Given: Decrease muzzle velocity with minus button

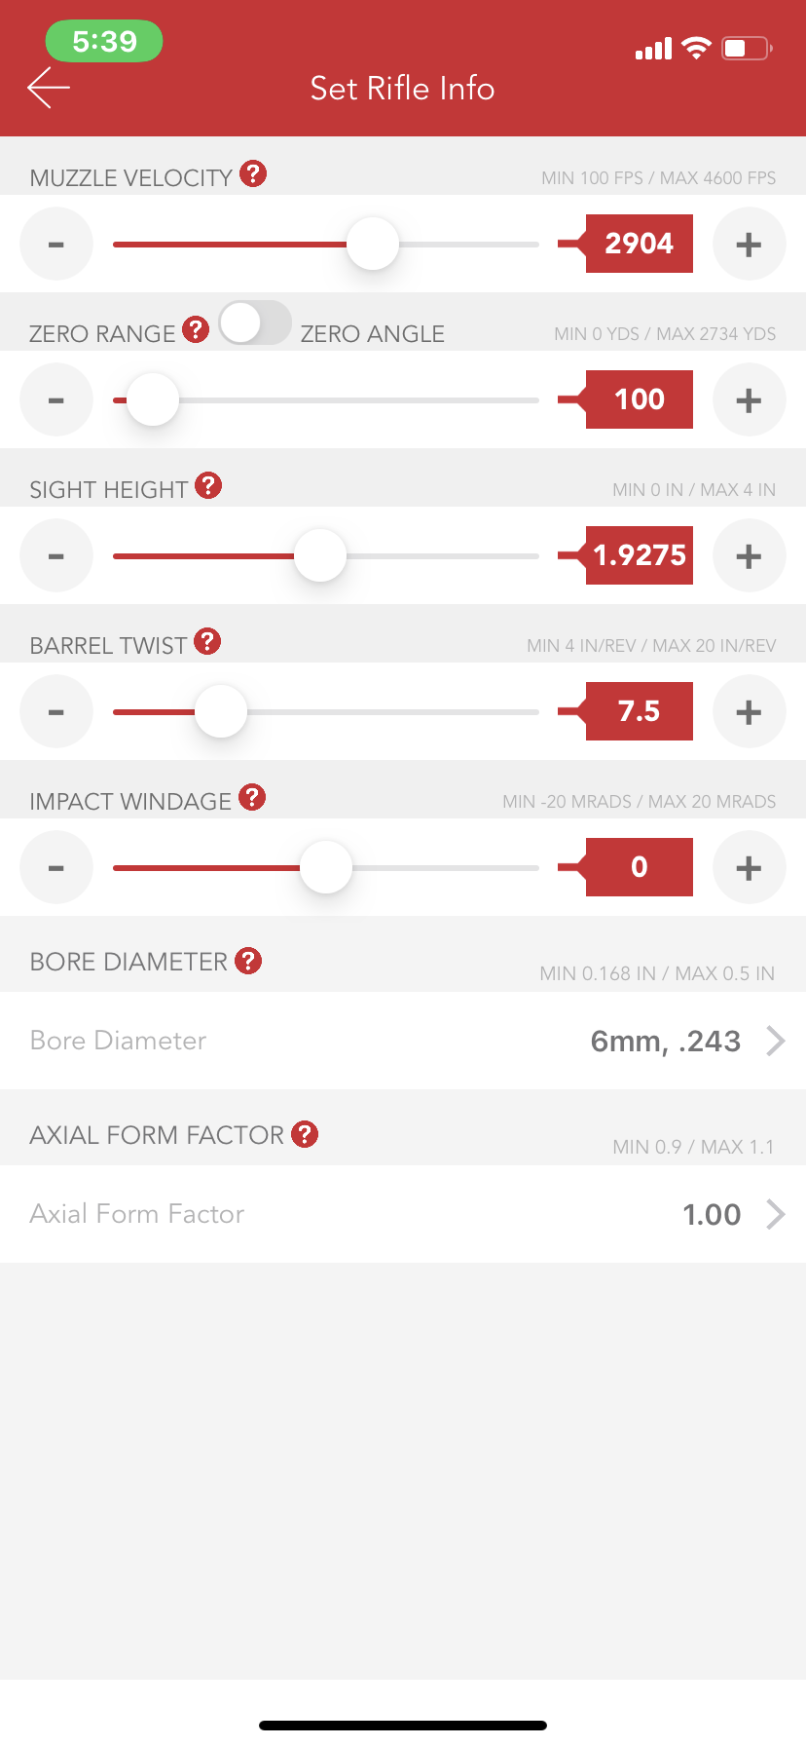Looking at the screenshot, I should [56, 244].
